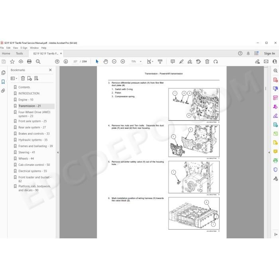Viewport: 279px width, 279px height.
Task: Collapse the left navigation pane arrow
Action: (58, 153)
